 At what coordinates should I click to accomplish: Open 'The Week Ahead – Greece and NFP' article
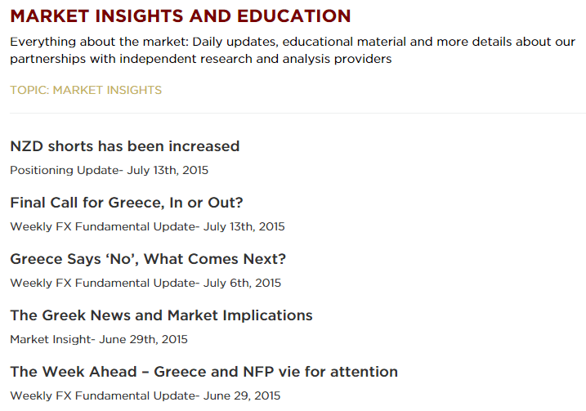tap(204, 372)
